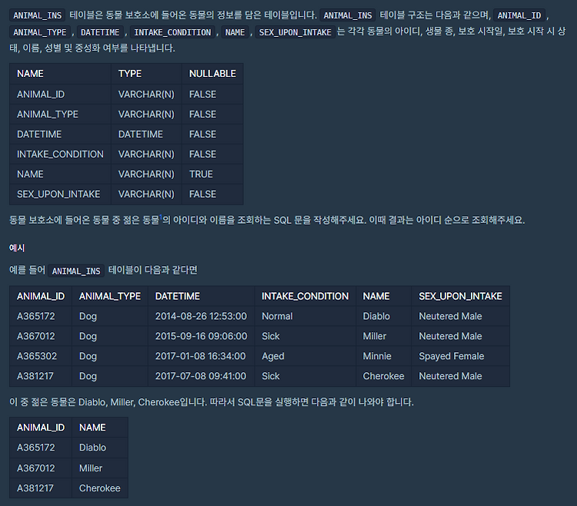This screenshot has width=577, height=506.
Task: Click the VARCHAR(N) type in the ANIMAL_ID schema row
Action: [146, 95]
